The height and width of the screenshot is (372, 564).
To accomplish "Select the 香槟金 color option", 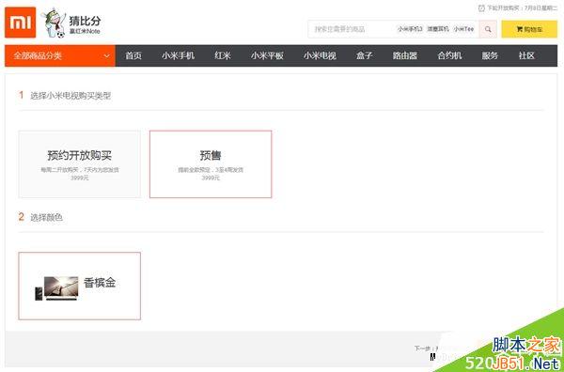I will click(80, 286).
